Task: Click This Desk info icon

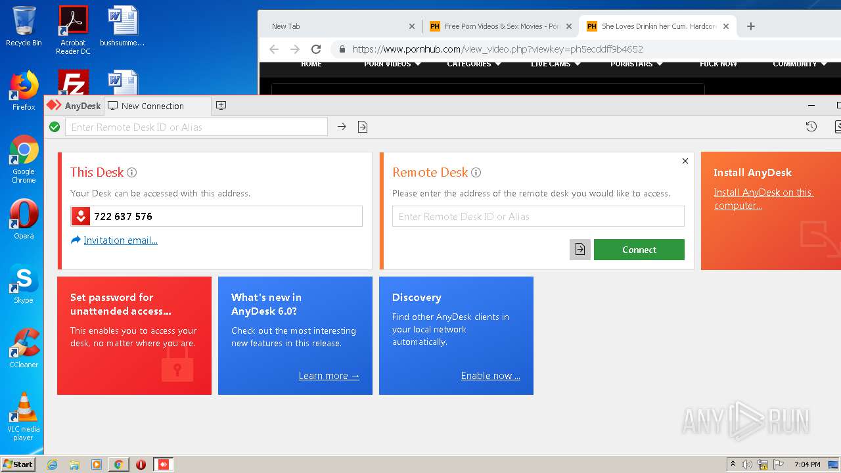Action: coord(131,173)
